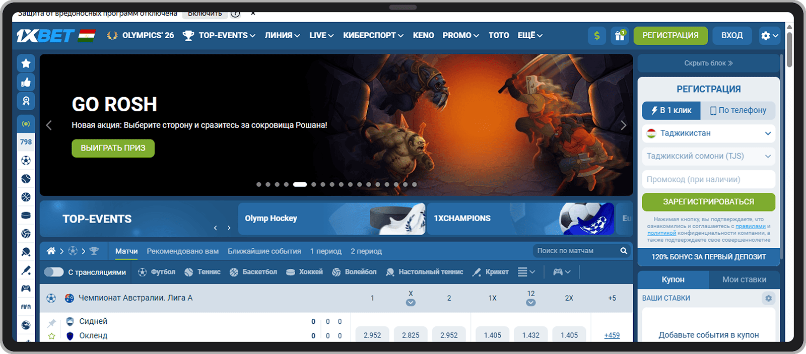Click the search magnifier icon in match search
This screenshot has height=354, width=806.
(x=624, y=251)
